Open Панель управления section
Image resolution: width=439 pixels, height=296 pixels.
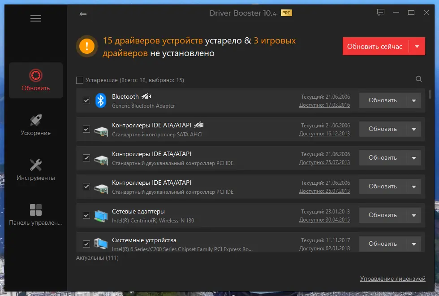(36, 215)
